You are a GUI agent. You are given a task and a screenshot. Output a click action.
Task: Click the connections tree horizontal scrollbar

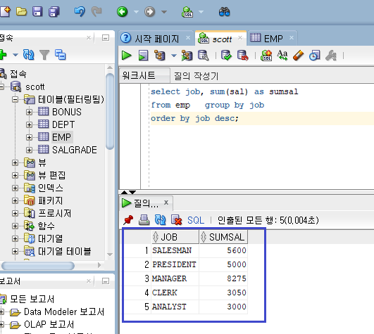pyautogui.click(x=38, y=265)
